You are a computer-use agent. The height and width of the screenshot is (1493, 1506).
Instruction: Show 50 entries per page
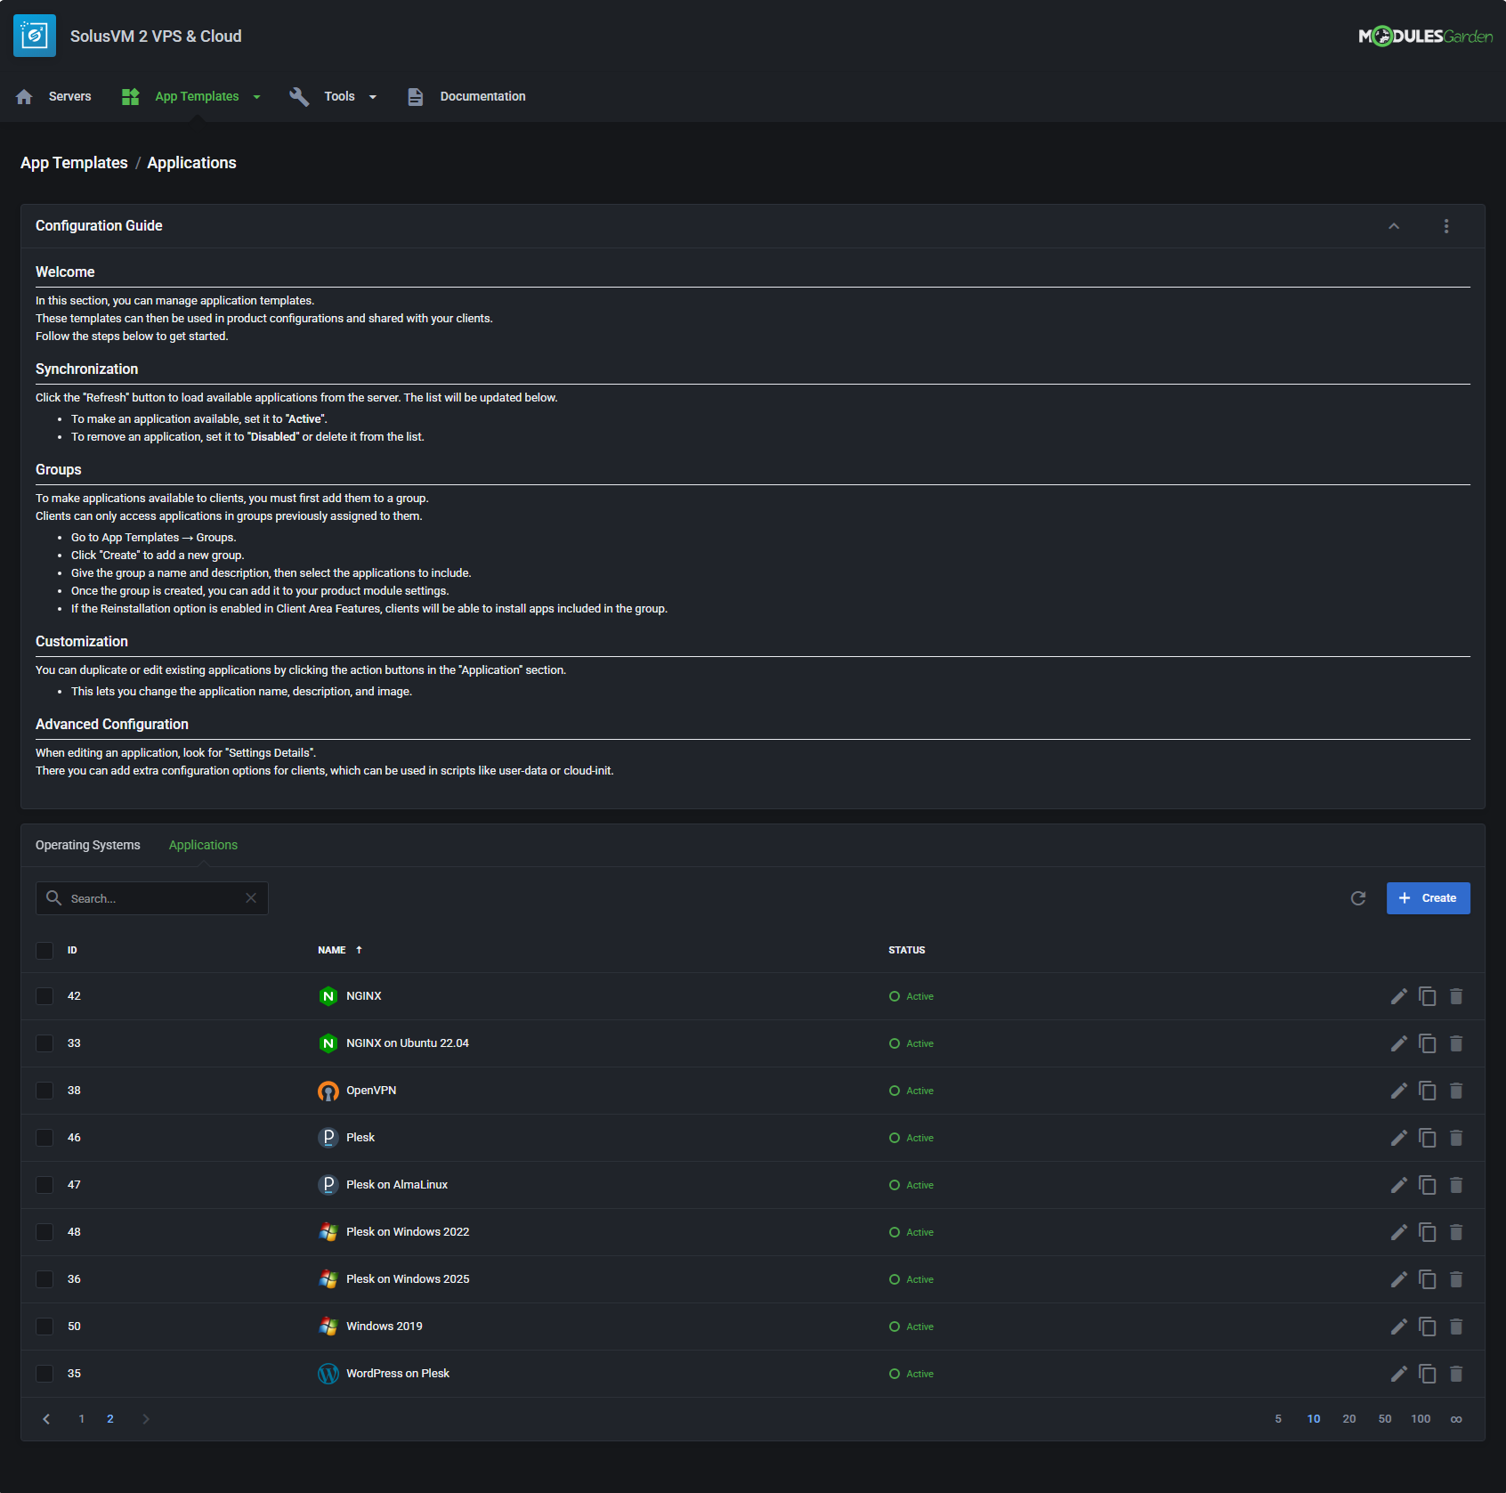click(1385, 1419)
